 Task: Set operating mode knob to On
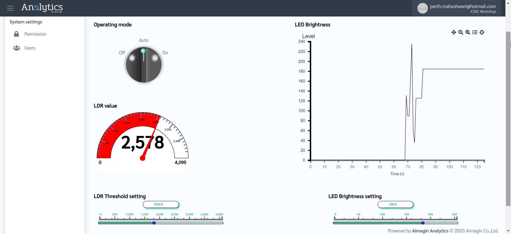(x=165, y=53)
